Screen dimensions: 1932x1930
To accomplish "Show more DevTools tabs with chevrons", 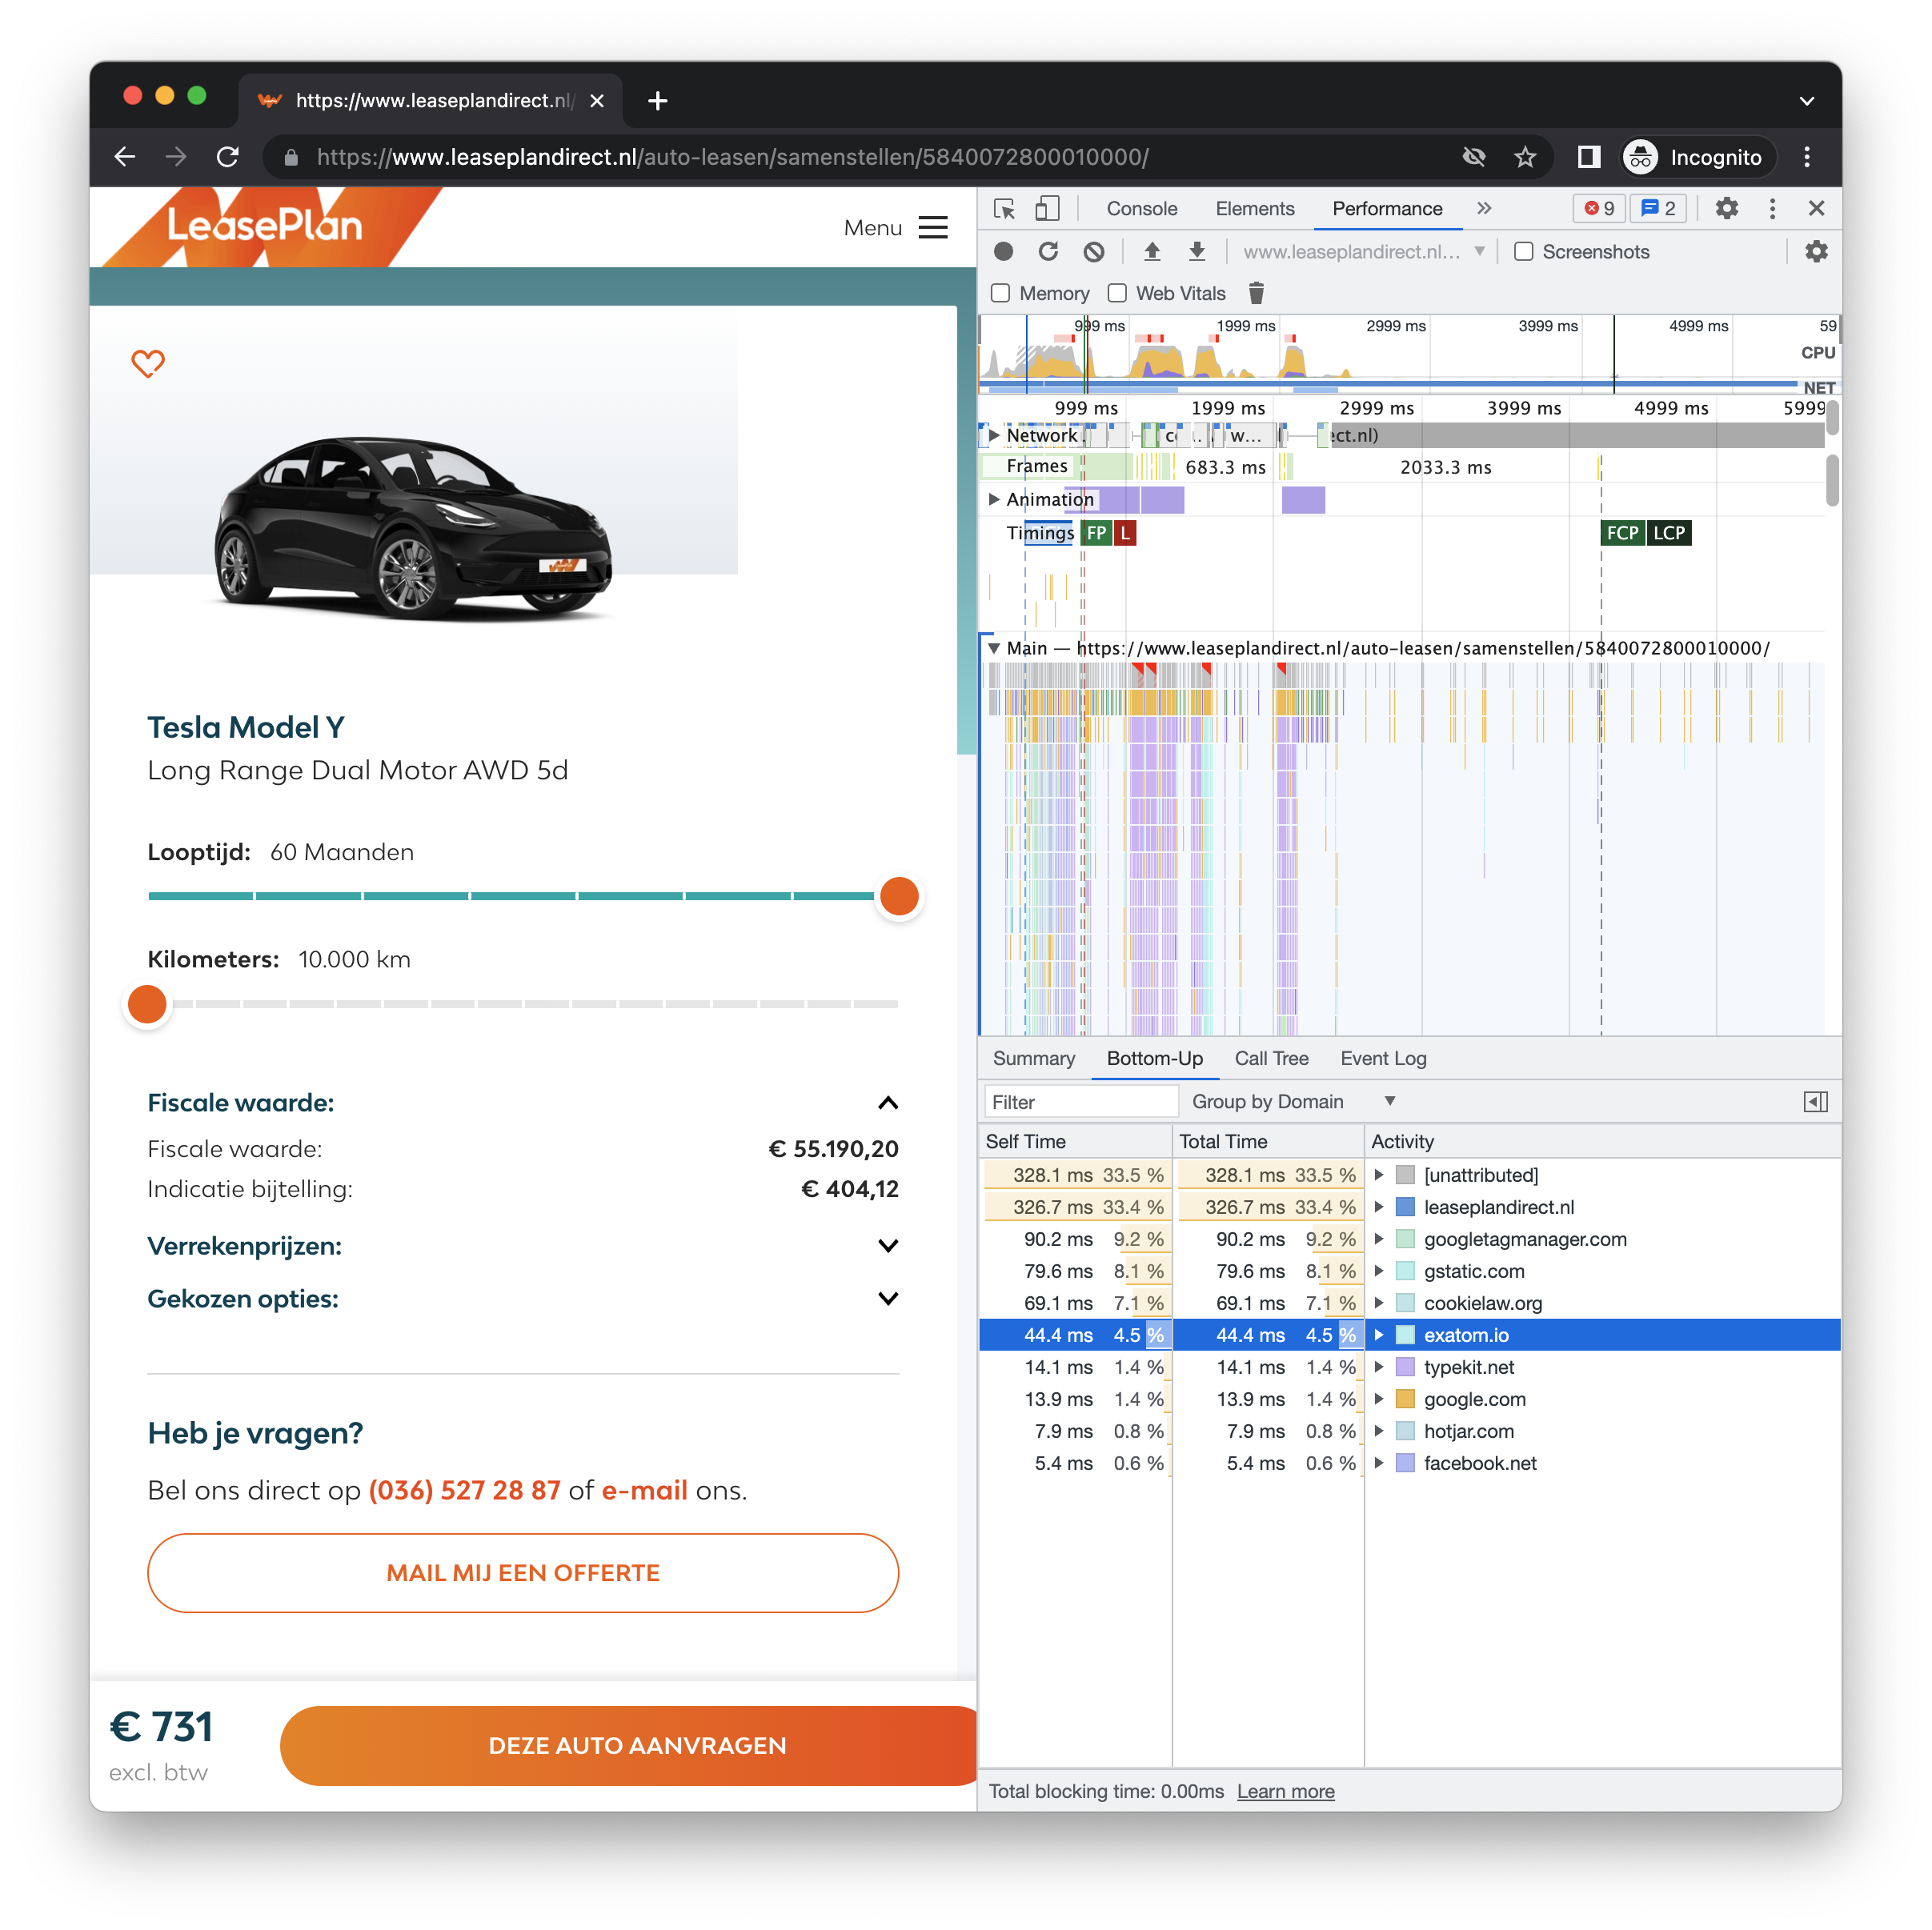I will click(1484, 208).
